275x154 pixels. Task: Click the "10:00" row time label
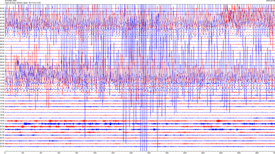point(2,68)
